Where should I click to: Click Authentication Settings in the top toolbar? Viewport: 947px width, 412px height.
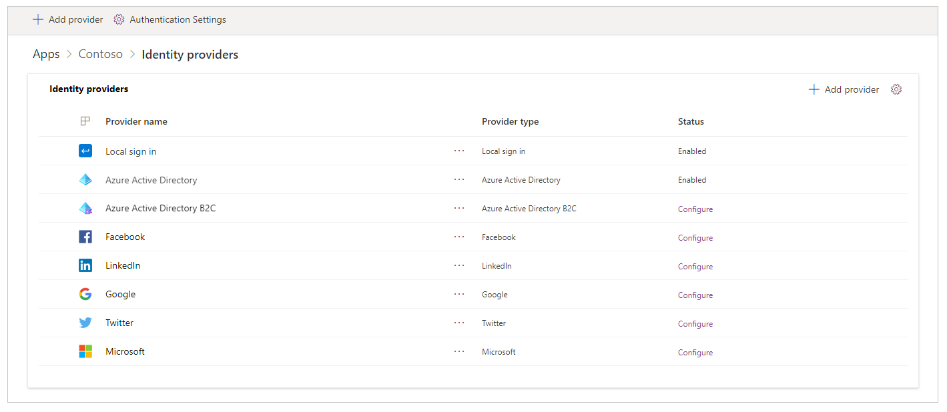[170, 19]
